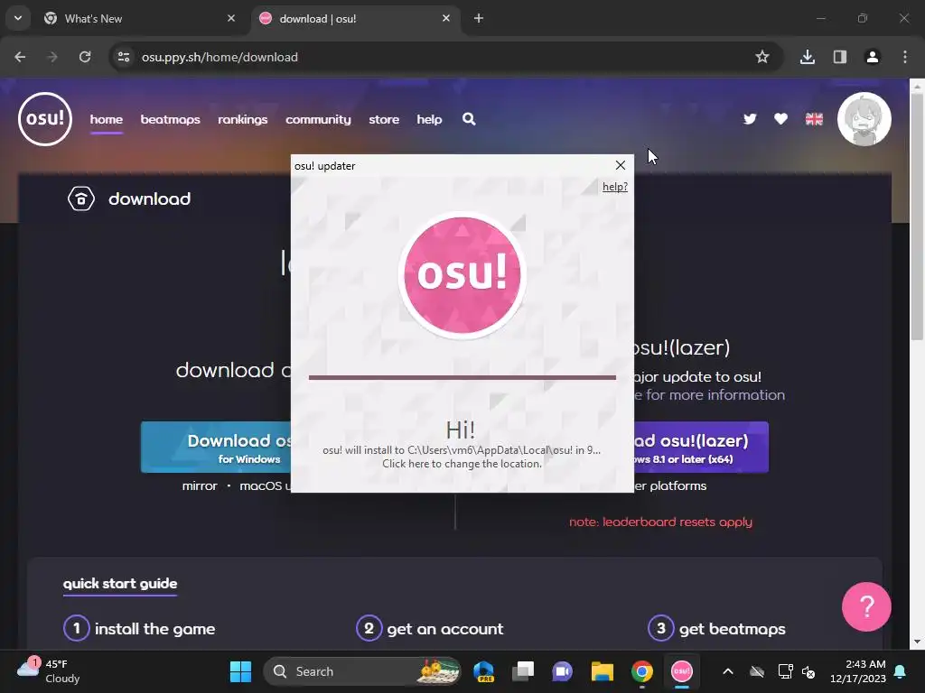The width and height of the screenshot is (925, 693).
Task: Click quick start guide heading
Action: pos(120,584)
